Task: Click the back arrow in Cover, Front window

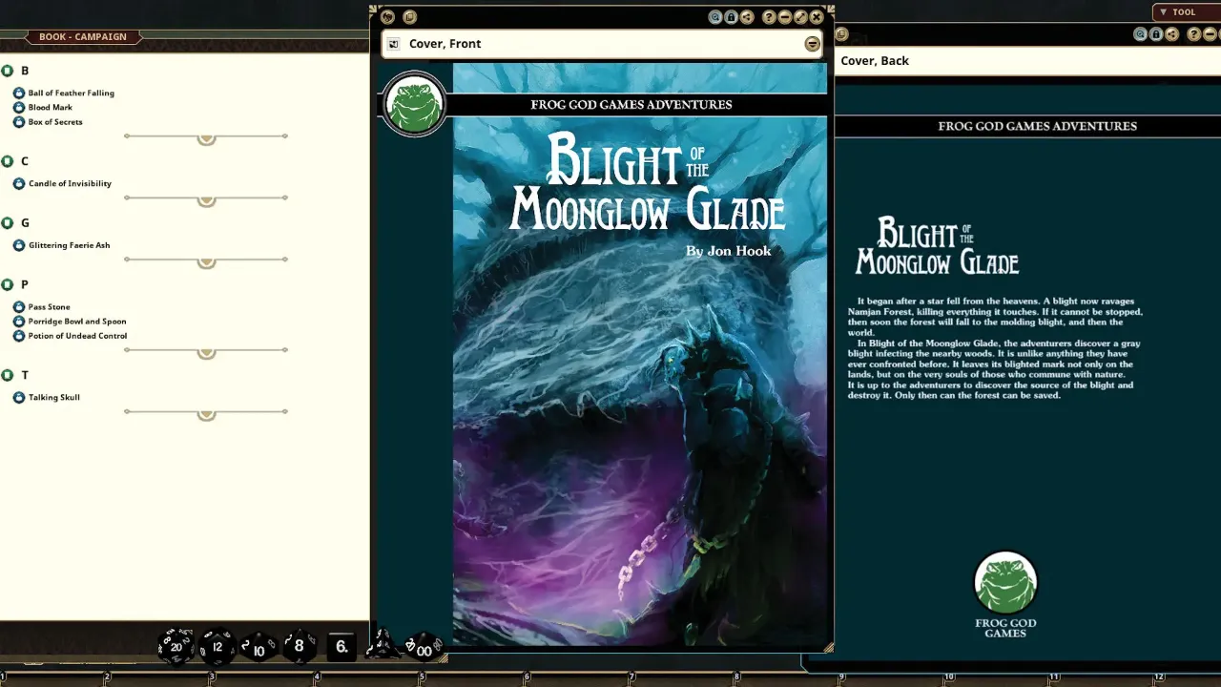Action: click(x=387, y=17)
